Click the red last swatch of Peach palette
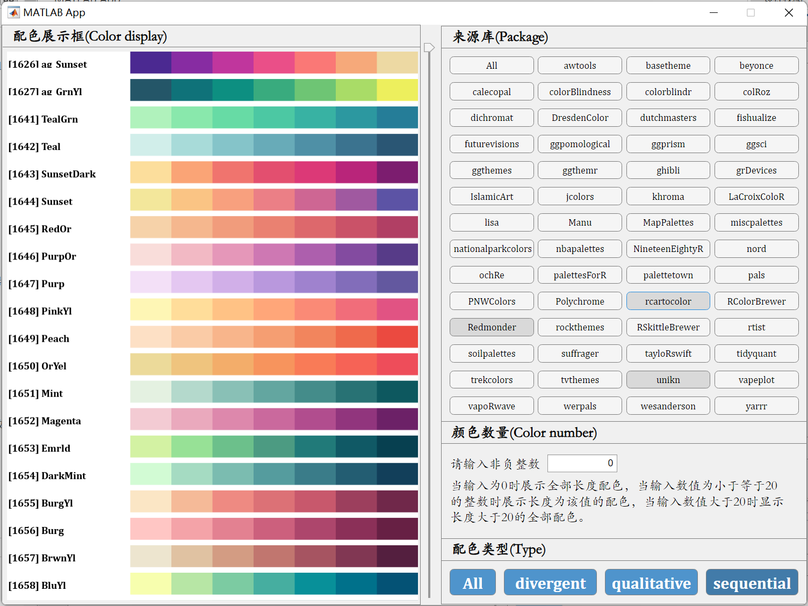Screen dimensions: 808x606 coord(398,337)
